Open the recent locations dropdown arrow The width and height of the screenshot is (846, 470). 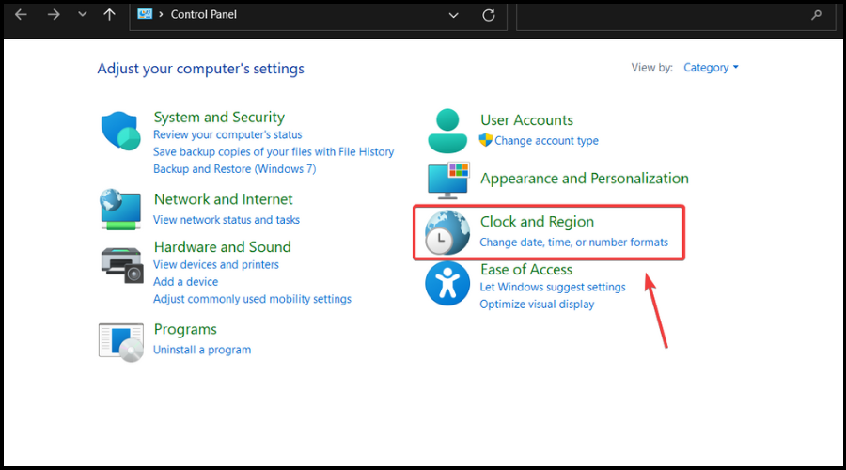tap(83, 15)
